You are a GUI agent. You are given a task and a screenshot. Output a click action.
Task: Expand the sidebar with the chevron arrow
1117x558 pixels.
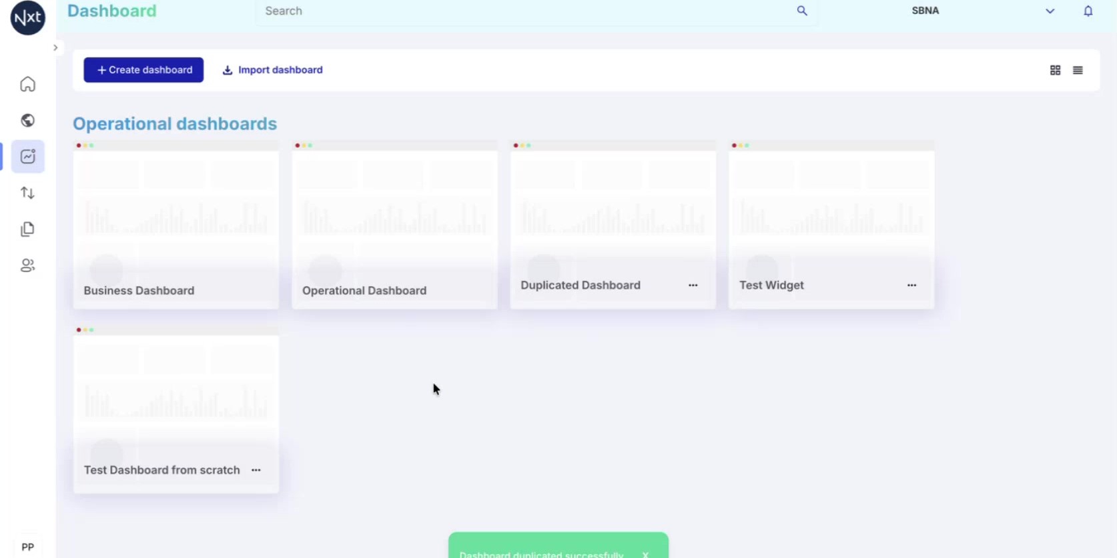(55, 47)
